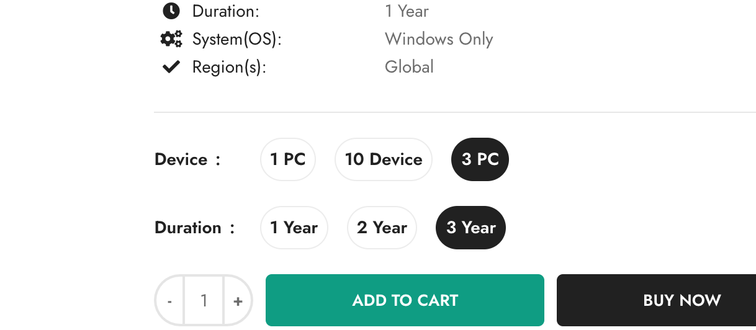This screenshot has height=330, width=756.
Task: Click the gears icon beside System(OS)
Action: pyautogui.click(x=171, y=39)
